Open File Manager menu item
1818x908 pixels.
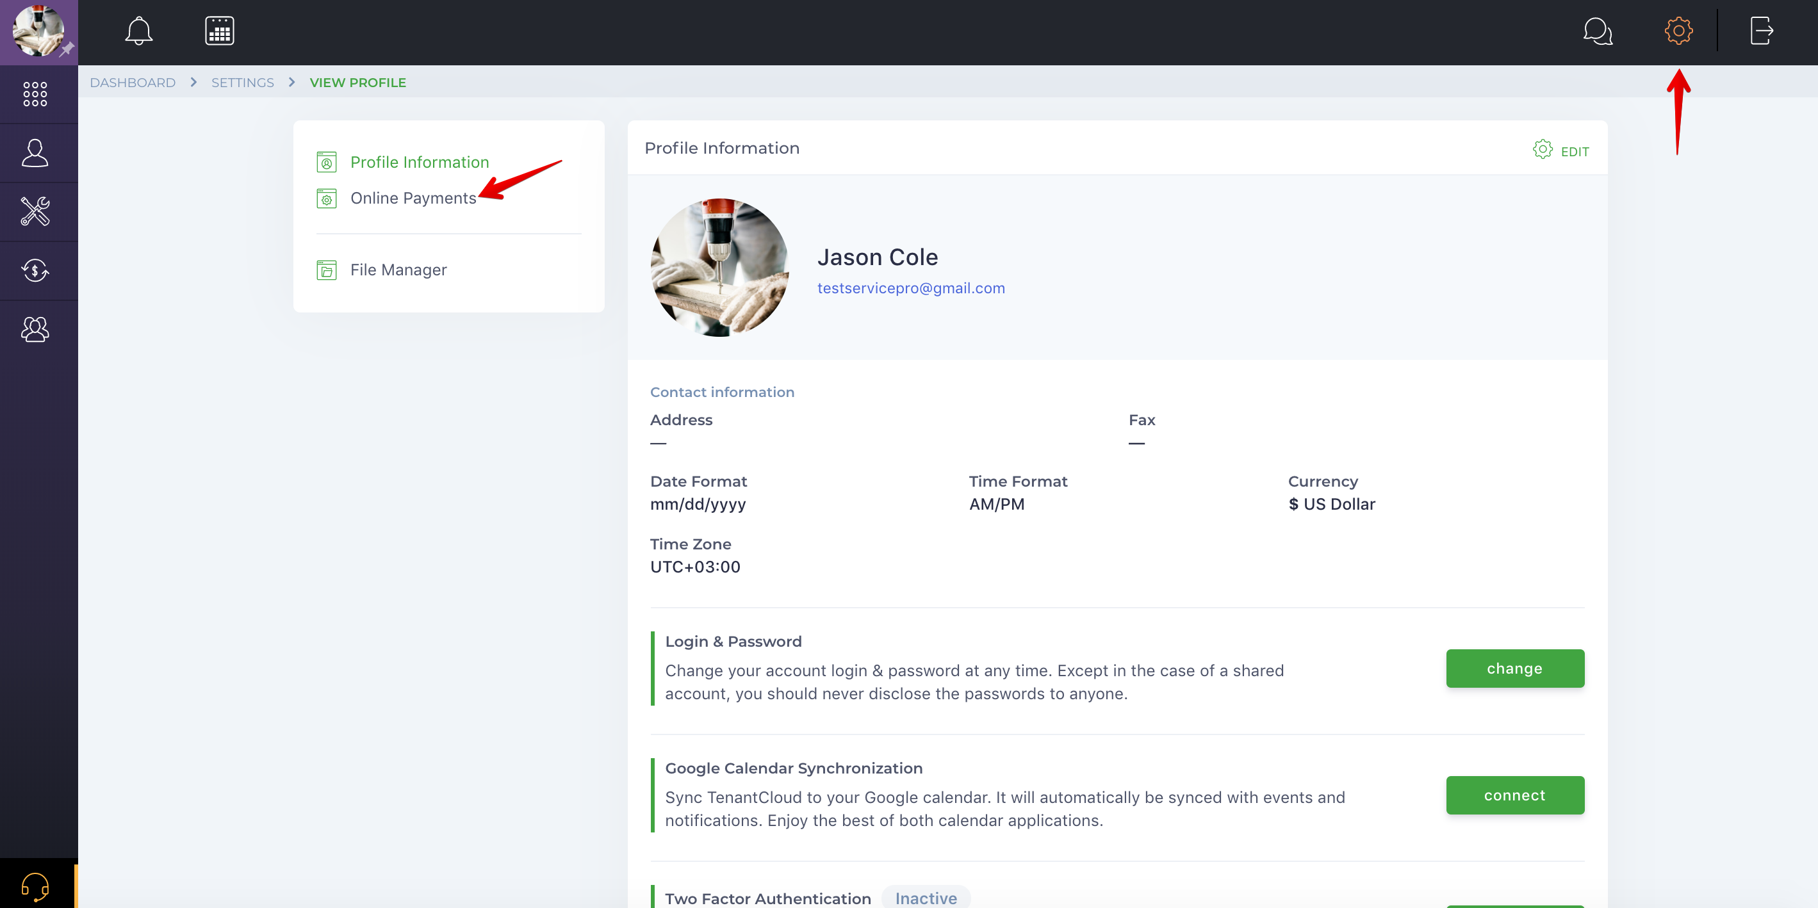(398, 270)
